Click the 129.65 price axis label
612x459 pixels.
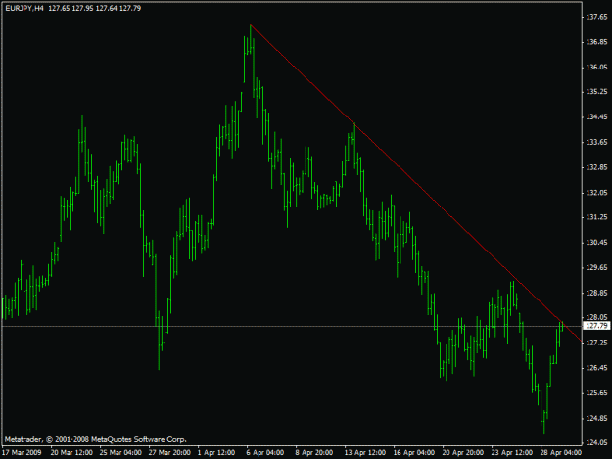coord(596,267)
